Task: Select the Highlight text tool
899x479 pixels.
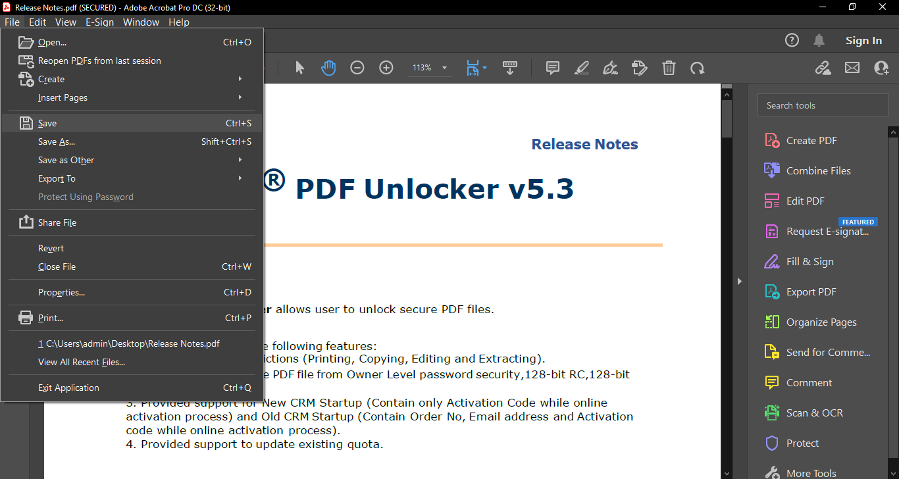Action: [x=581, y=68]
